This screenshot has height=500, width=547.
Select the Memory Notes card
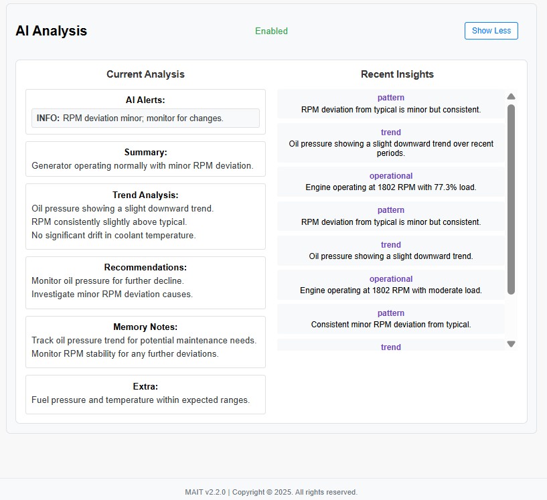point(145,327)
